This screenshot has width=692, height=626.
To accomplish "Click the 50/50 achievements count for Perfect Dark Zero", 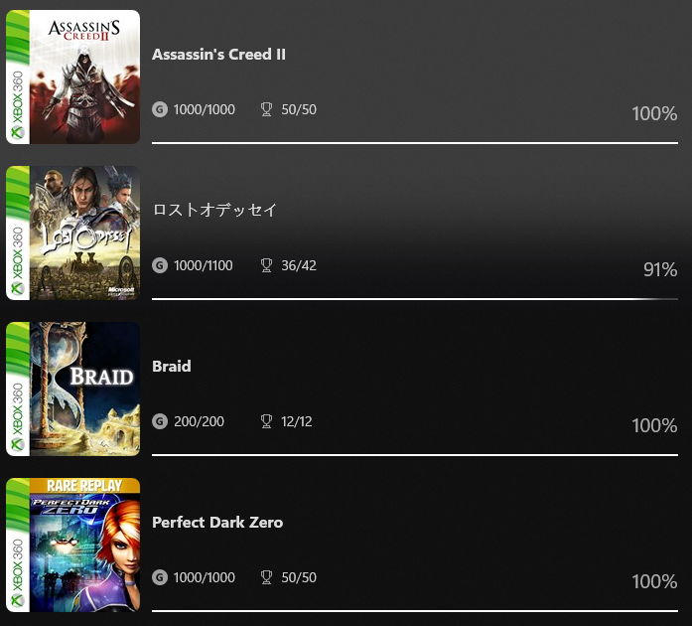I will click(x=299, y=577).
